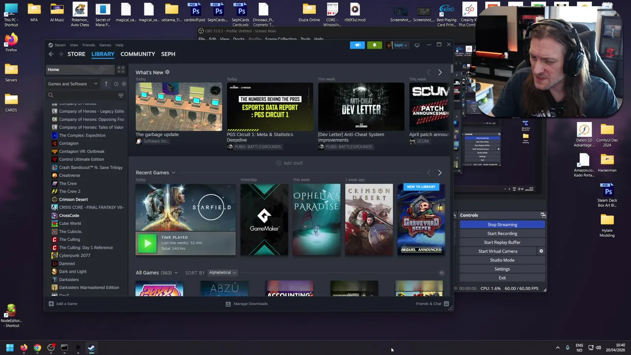Viewport: 631px width, 355px height.
Task: Open the SEPH profile tab
Action: click(x=168, y=54)
